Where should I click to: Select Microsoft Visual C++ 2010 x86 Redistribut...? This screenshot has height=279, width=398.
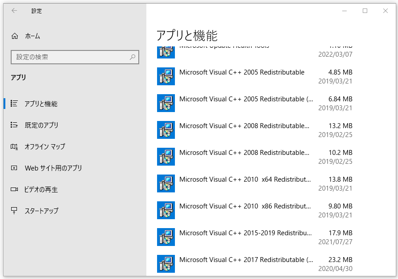pyautogui.click(x=255, y=210)
